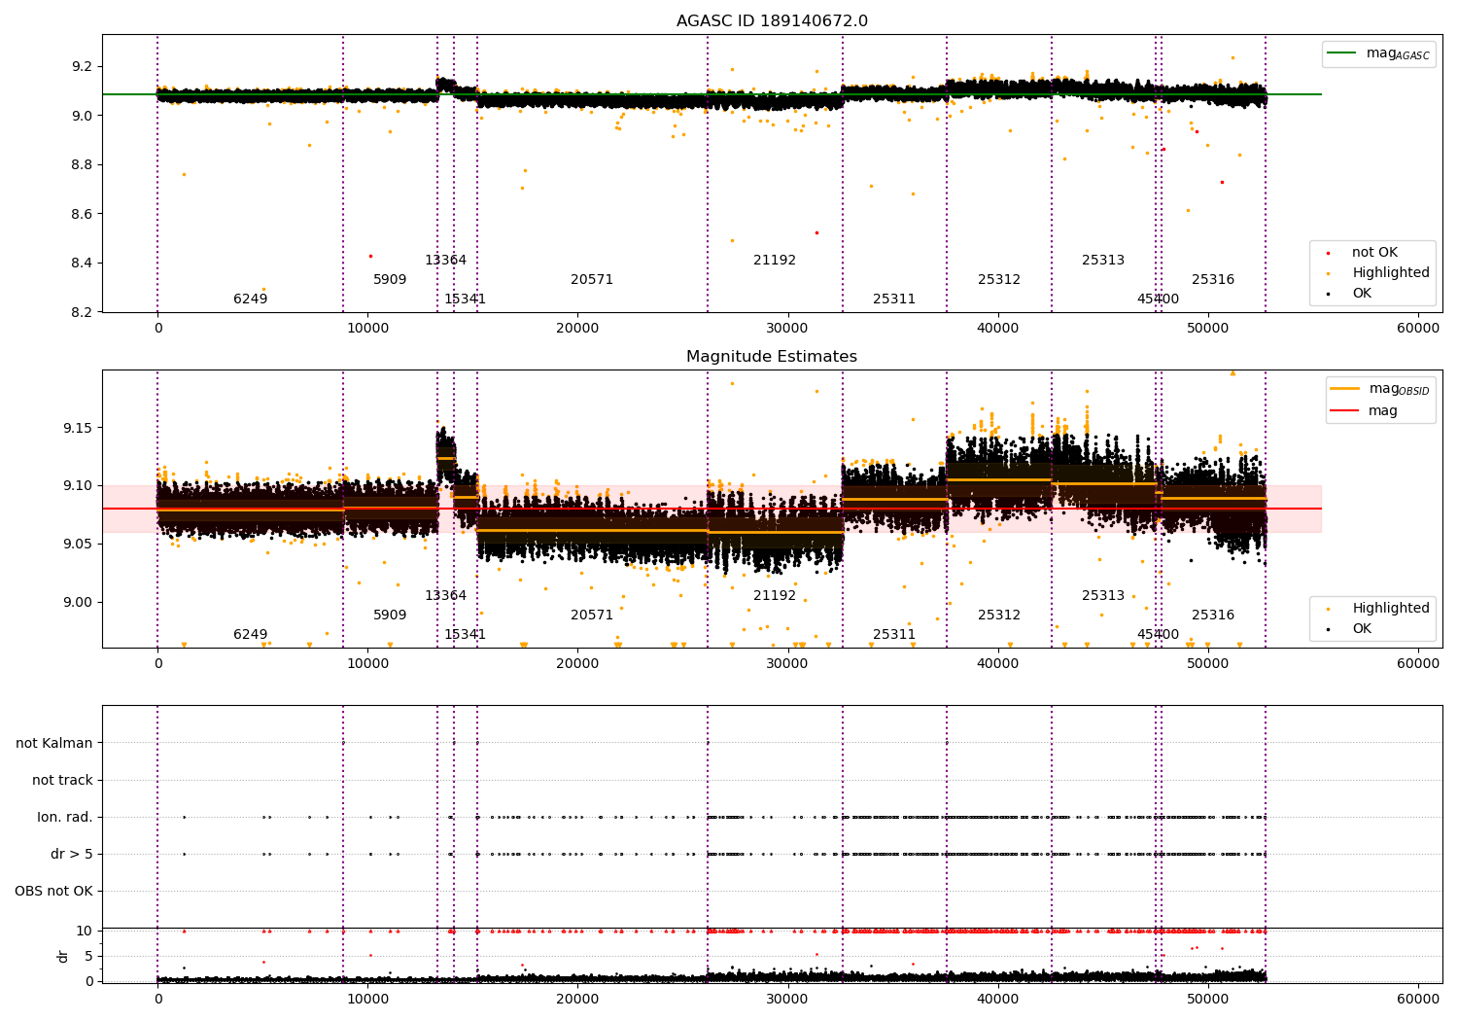Click the 'dr' label of the bottom plot
This screenshot has width=1458, height=1021.
pos(63,956)
